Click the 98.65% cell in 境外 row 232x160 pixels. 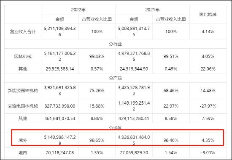pyautogui.click(x=97, y=140)
